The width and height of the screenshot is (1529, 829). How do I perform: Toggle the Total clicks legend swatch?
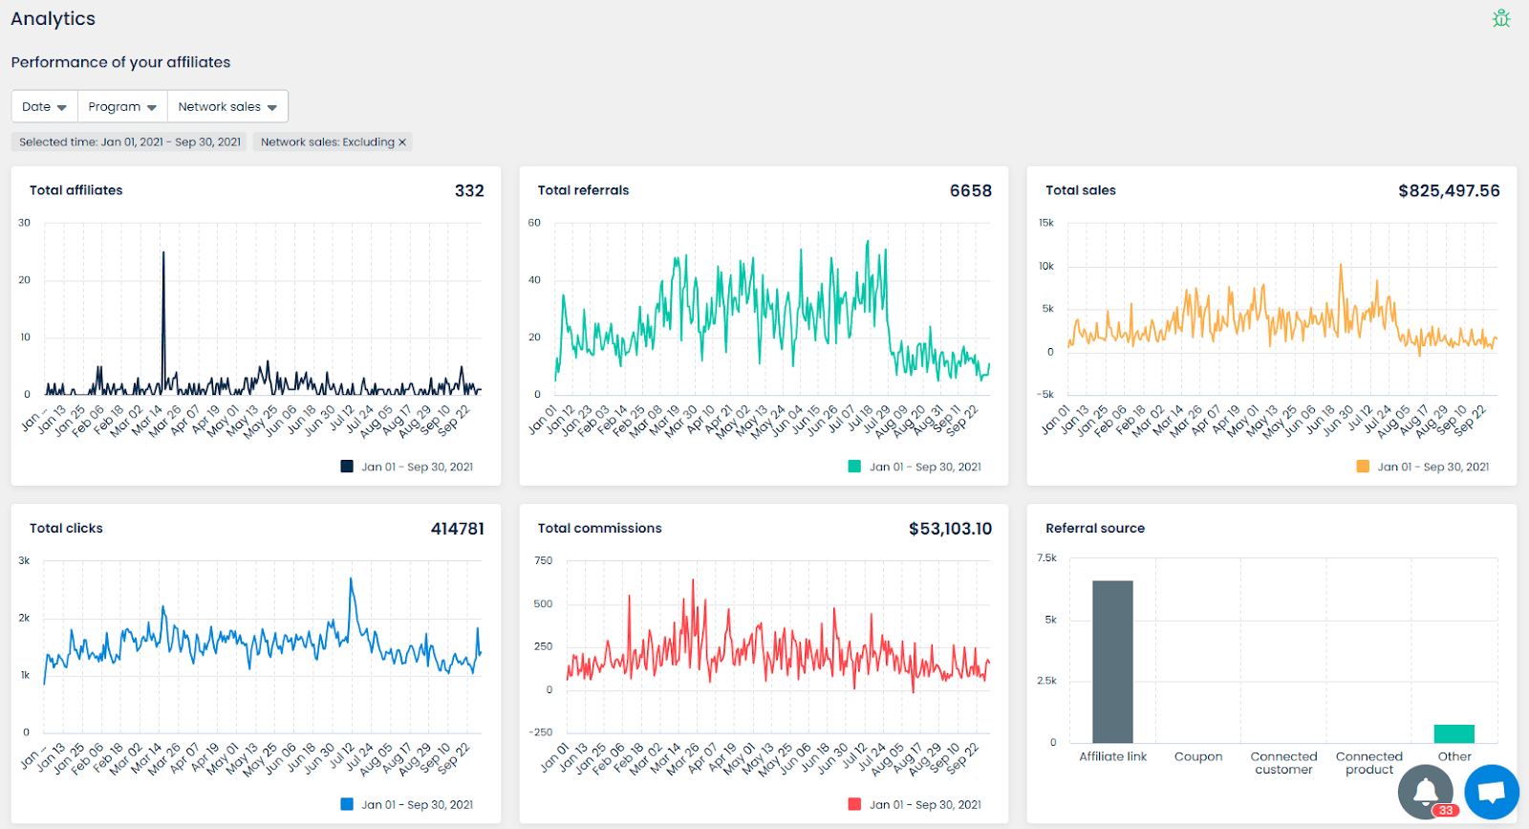[x=347, y=804]
